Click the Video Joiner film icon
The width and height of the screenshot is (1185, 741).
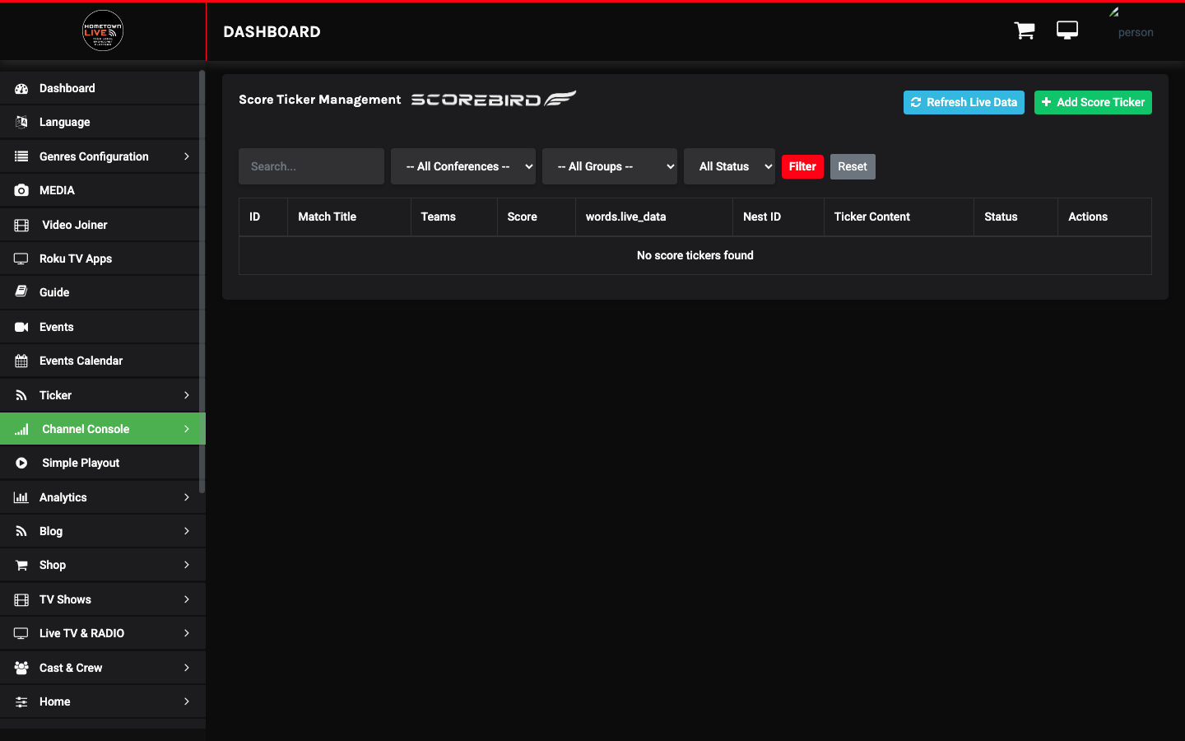tap(21, 225)
